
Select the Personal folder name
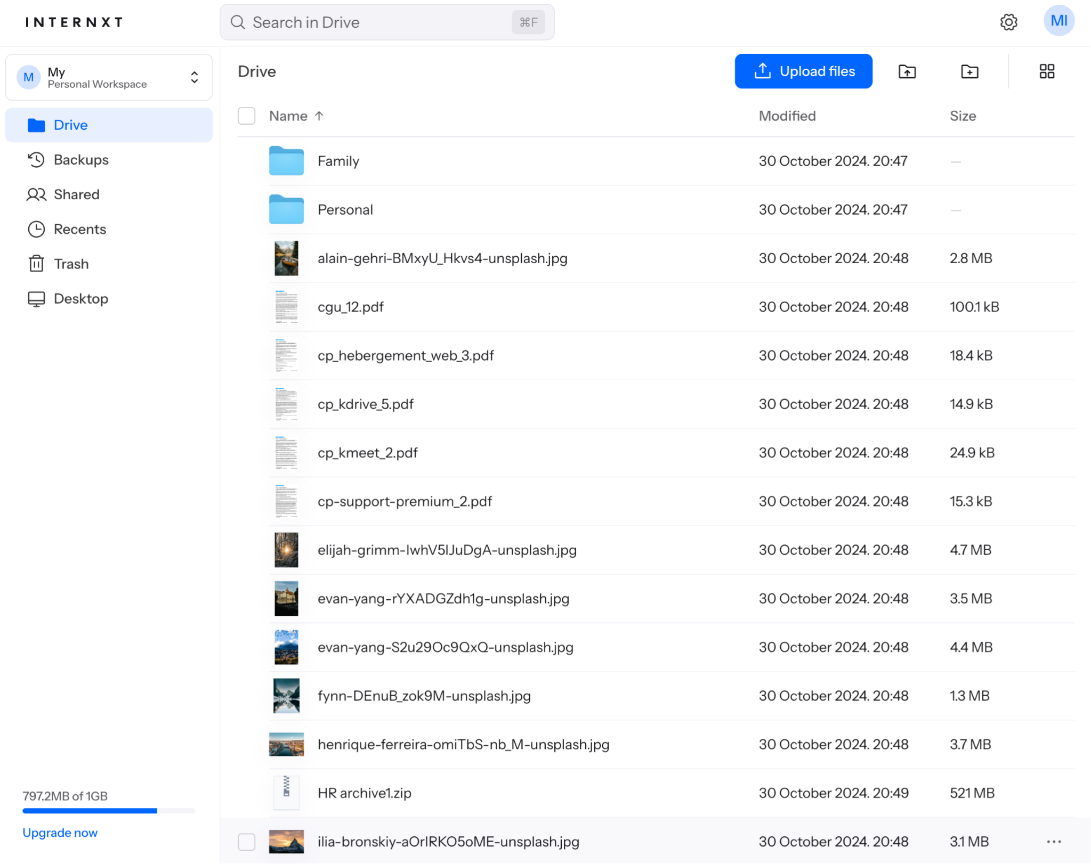pyautogui.click(x=345, y=209)
